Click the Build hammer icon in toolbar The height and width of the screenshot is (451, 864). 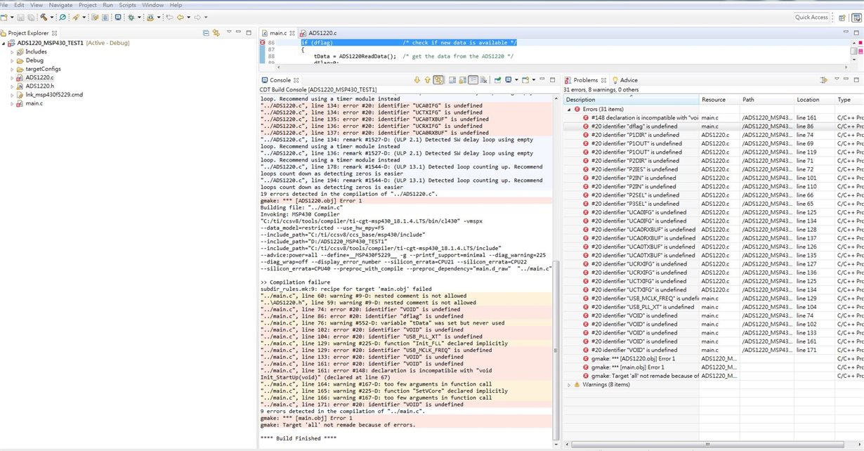coord(44,17)
